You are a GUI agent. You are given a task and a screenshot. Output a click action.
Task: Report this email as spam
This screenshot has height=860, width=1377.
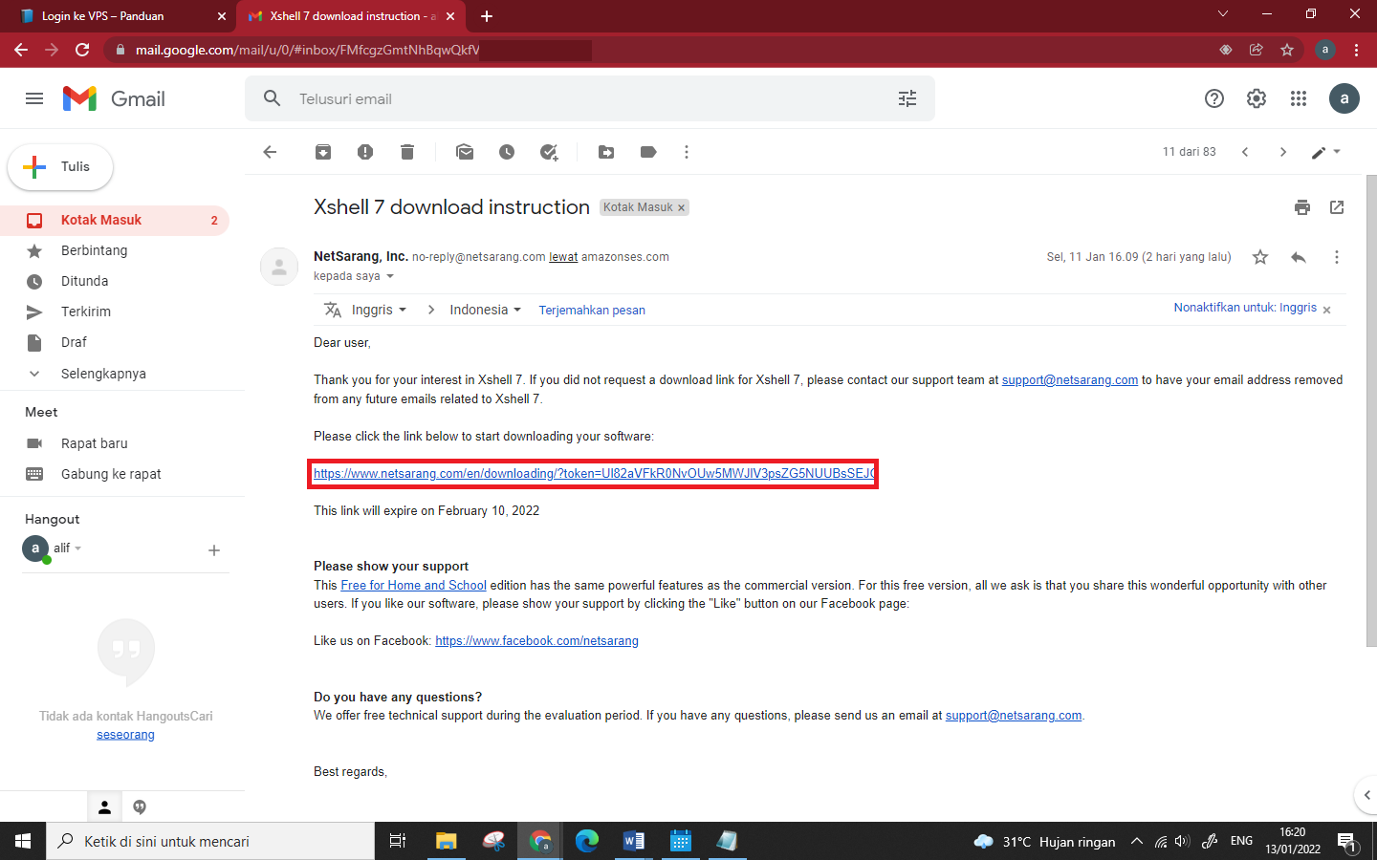365,152
